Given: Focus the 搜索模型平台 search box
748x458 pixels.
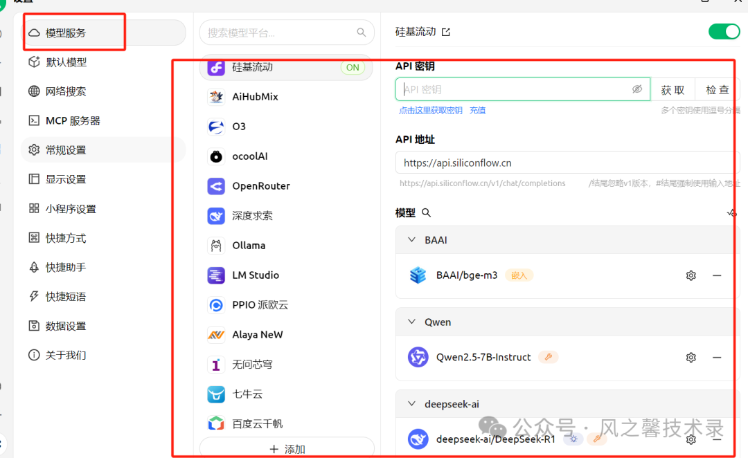Looking at the screenshot, I should 287,33.
